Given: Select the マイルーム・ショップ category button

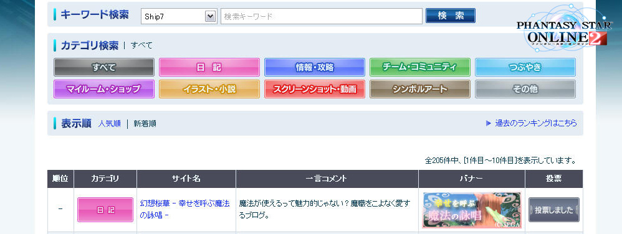Looking at the screenshot, I should [x=104, y=89].
